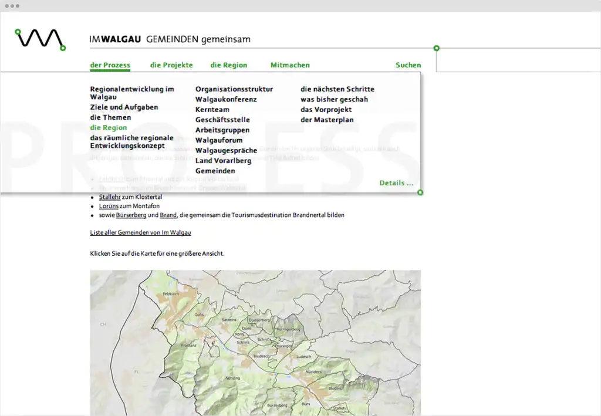Select "Mitmachen" in the navigation bar
The image size is (601, 416).
[290, 65]
